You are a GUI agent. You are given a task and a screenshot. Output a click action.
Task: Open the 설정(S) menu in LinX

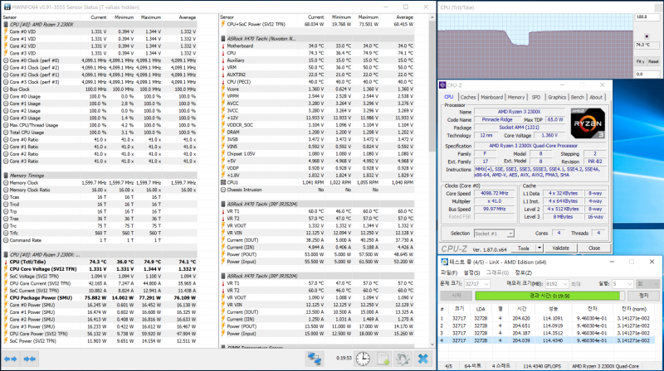click(471, 272)
